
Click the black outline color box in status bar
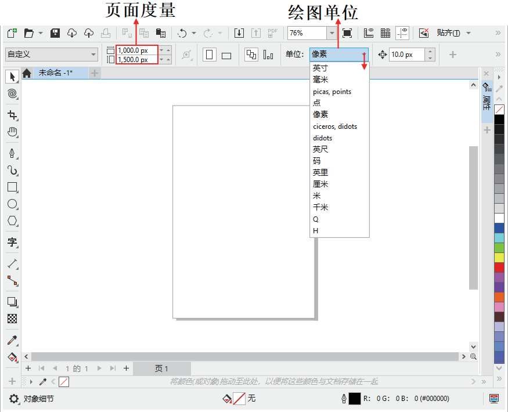point(354,399)
